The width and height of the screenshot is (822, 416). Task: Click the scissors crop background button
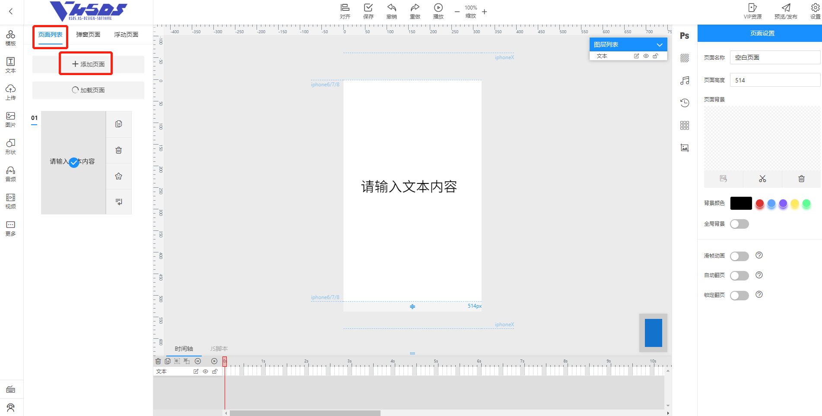pyautogui.click(x=762, y=179)
